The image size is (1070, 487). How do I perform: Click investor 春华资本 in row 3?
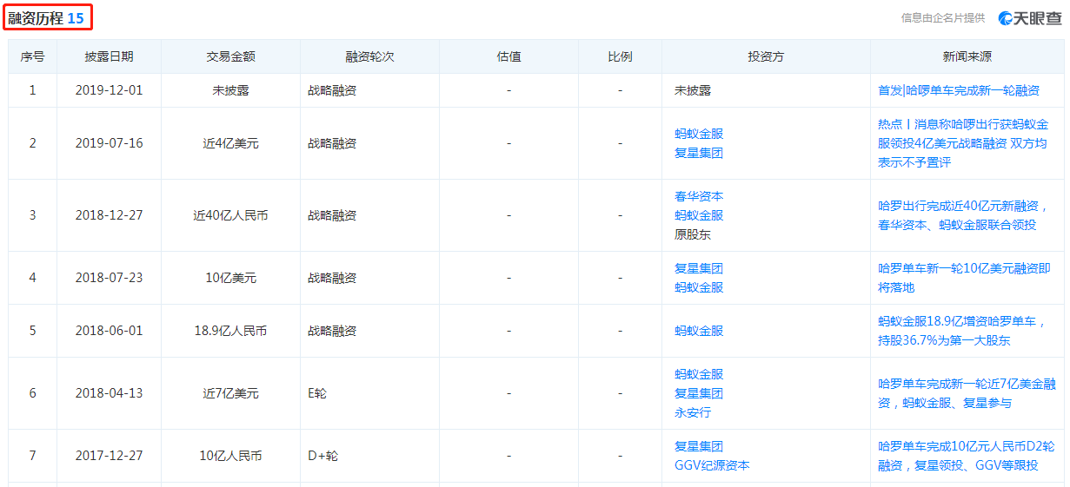pos(699,196)
